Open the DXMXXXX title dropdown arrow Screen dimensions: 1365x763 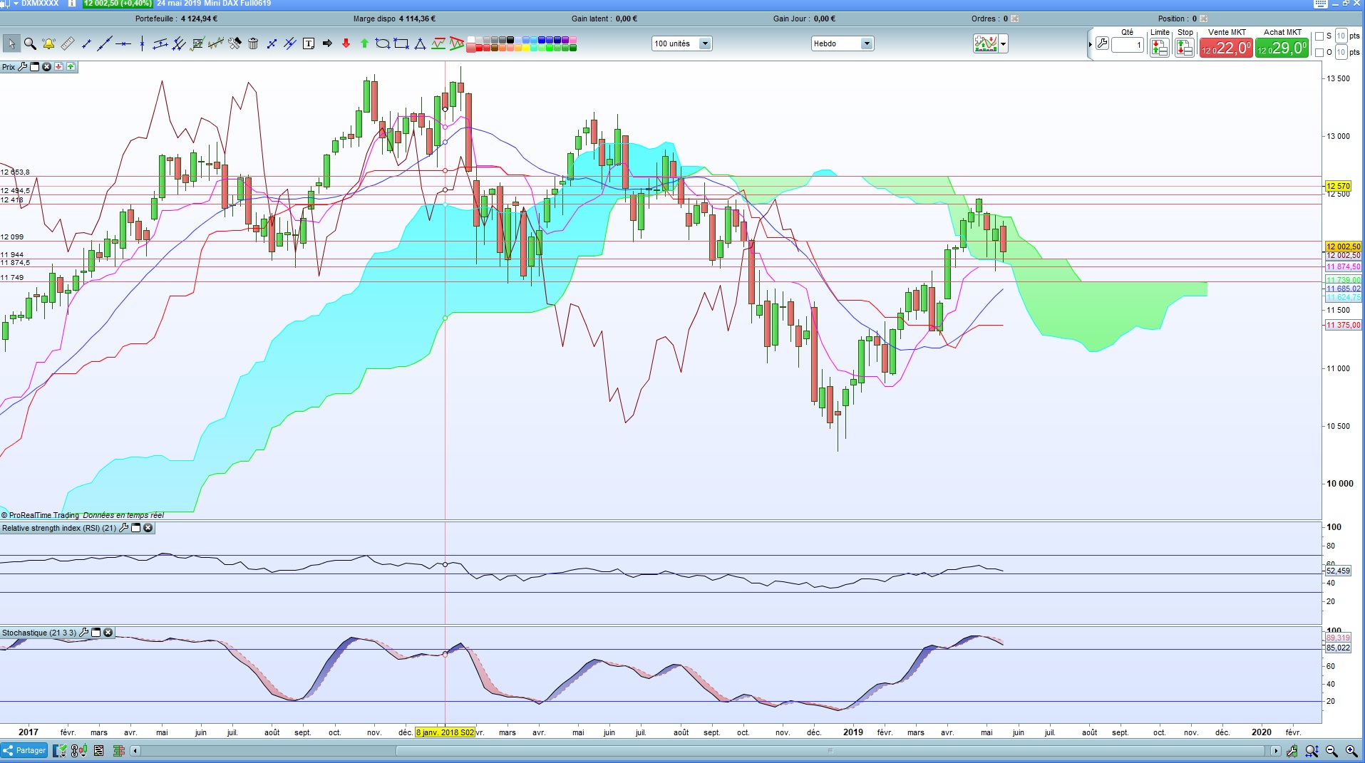coord(16,4)
